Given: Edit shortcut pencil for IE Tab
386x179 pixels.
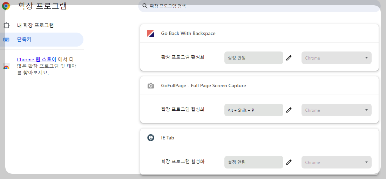Looking at the screenshot, I should click(289, 162).
